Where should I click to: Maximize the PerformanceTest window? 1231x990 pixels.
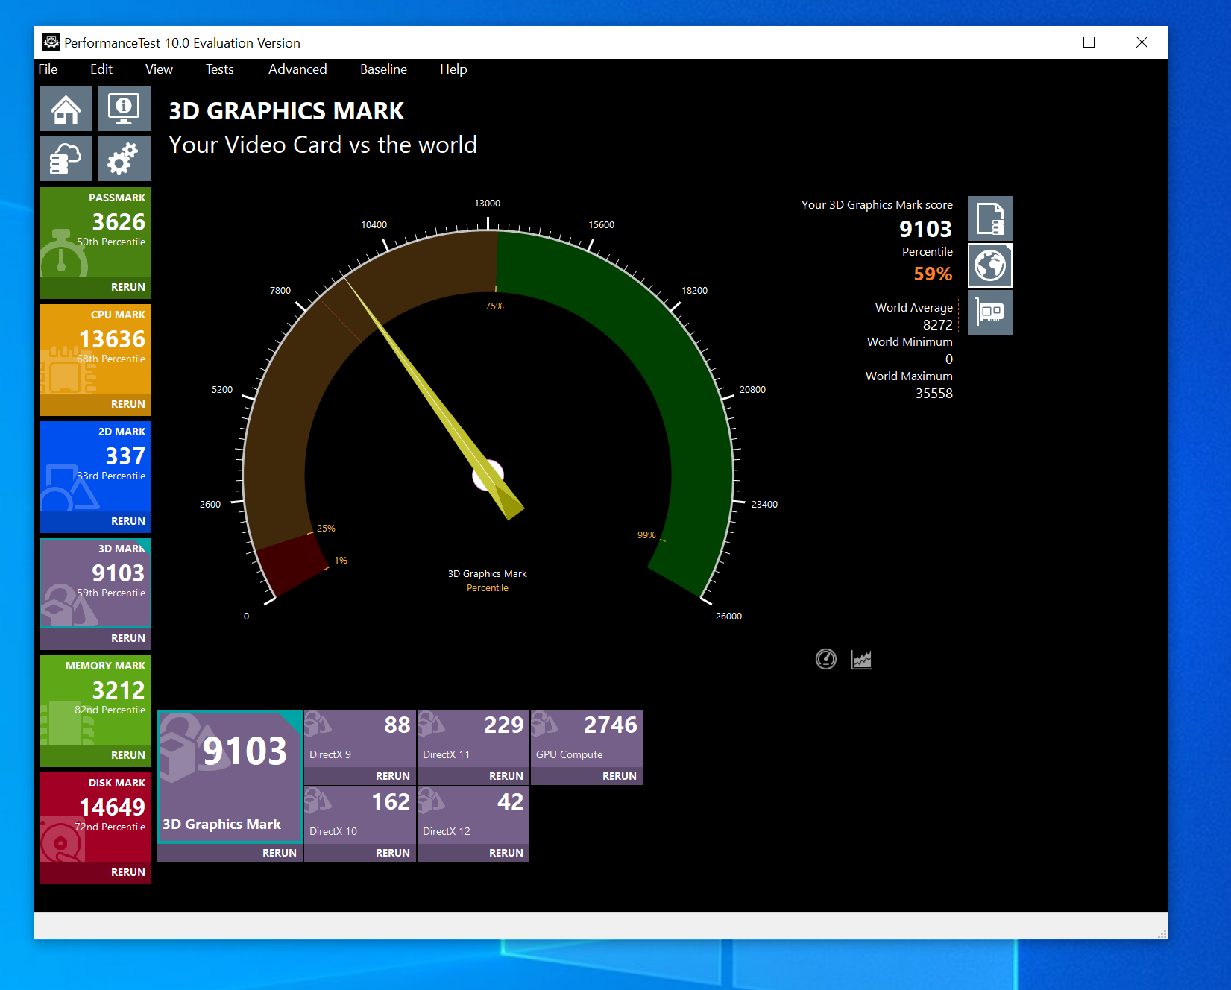click(x=1089, y=42)
